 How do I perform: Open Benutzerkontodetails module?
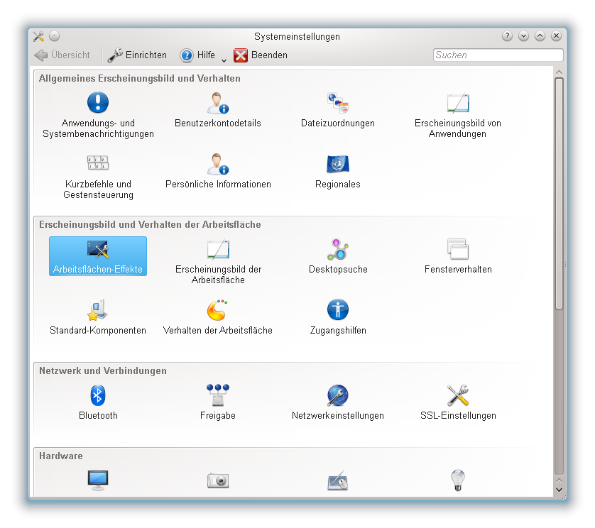(218, 110)
